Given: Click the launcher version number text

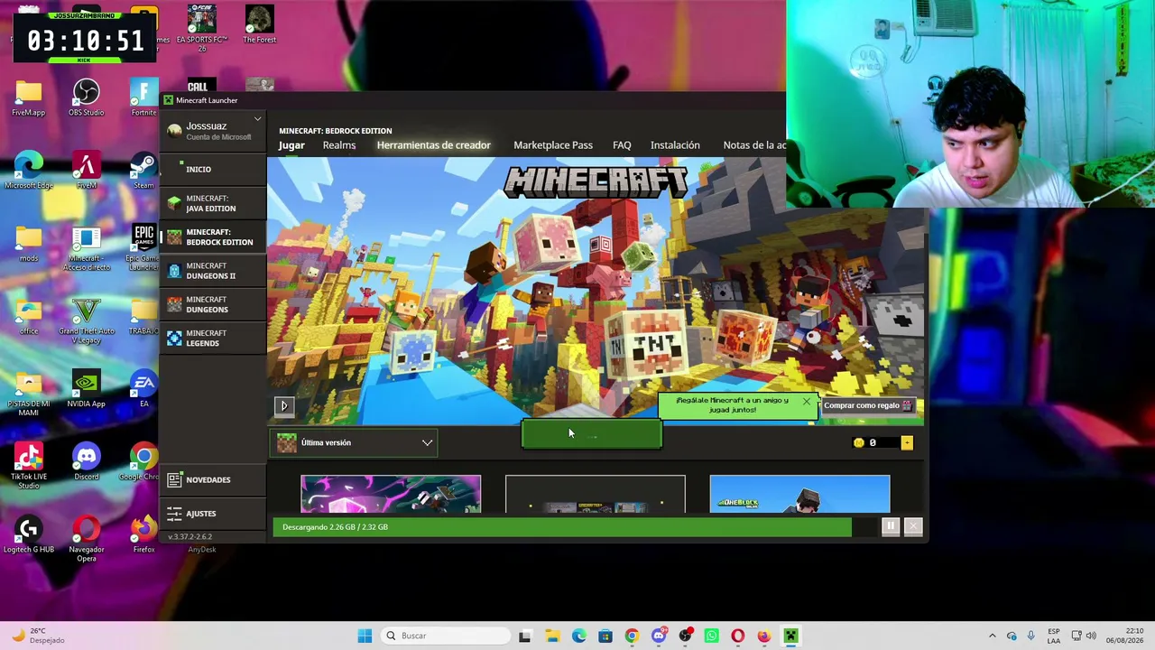Looking at the screenshot, I should [189, 537].
